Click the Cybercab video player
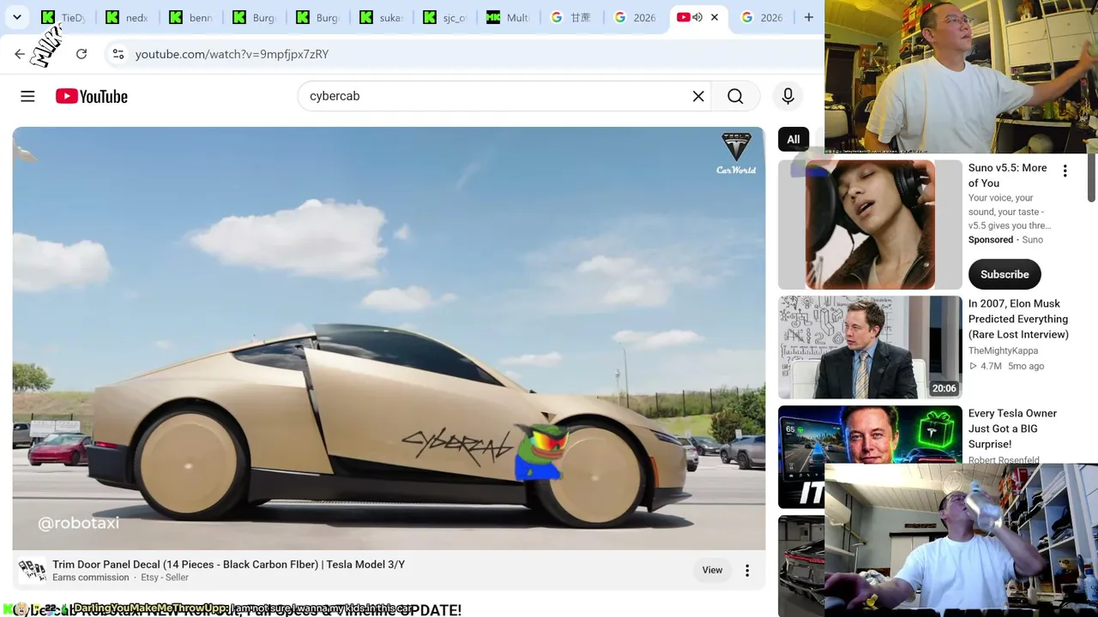This screenshot has height=617, width=1098. click(x=389, y=338)
